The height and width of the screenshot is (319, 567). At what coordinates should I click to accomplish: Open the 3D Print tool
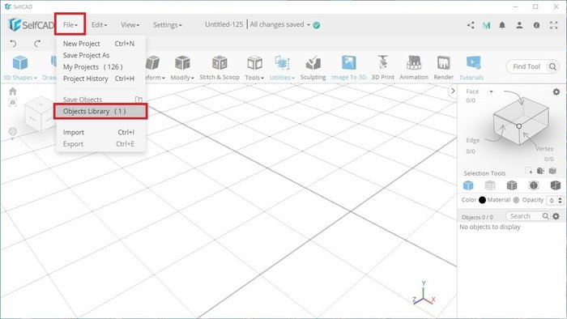tap(382, 67)
